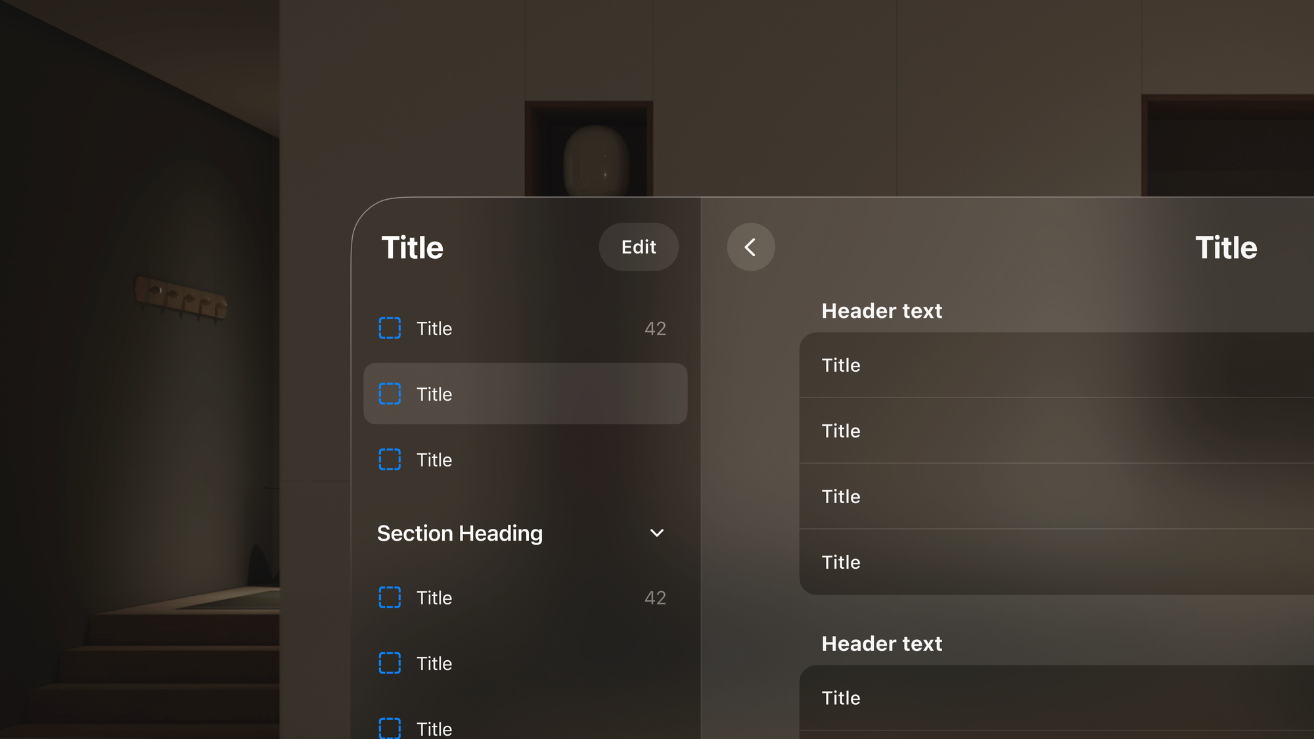Tap the icon of the third sidebar Title row
This screenshot has height=739, width=1314.
coord(390,460)
